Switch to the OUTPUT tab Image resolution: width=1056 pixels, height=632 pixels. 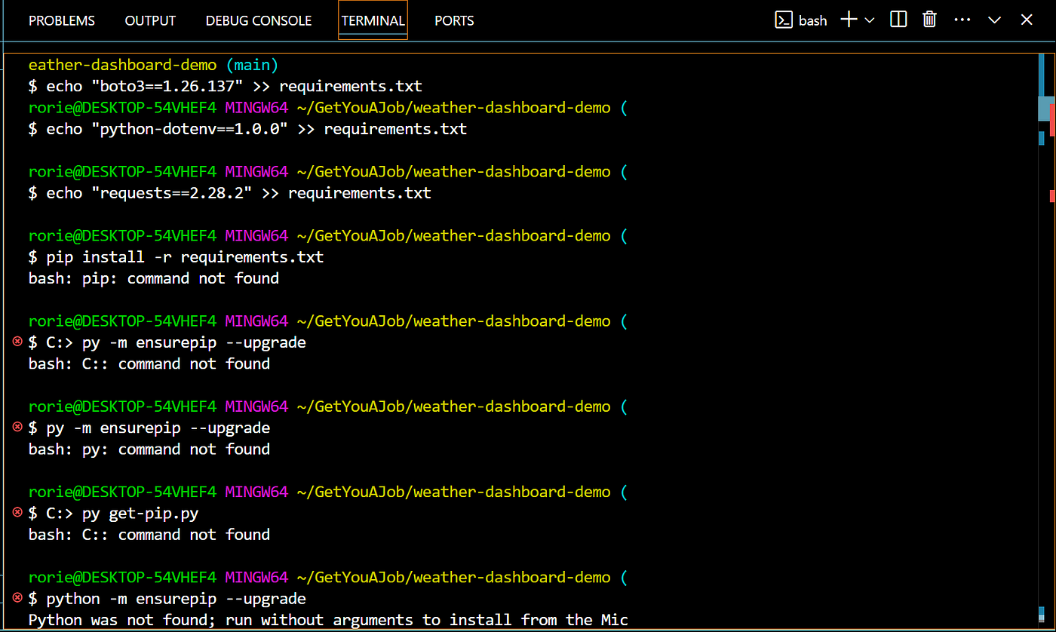[x=150, y=20]
